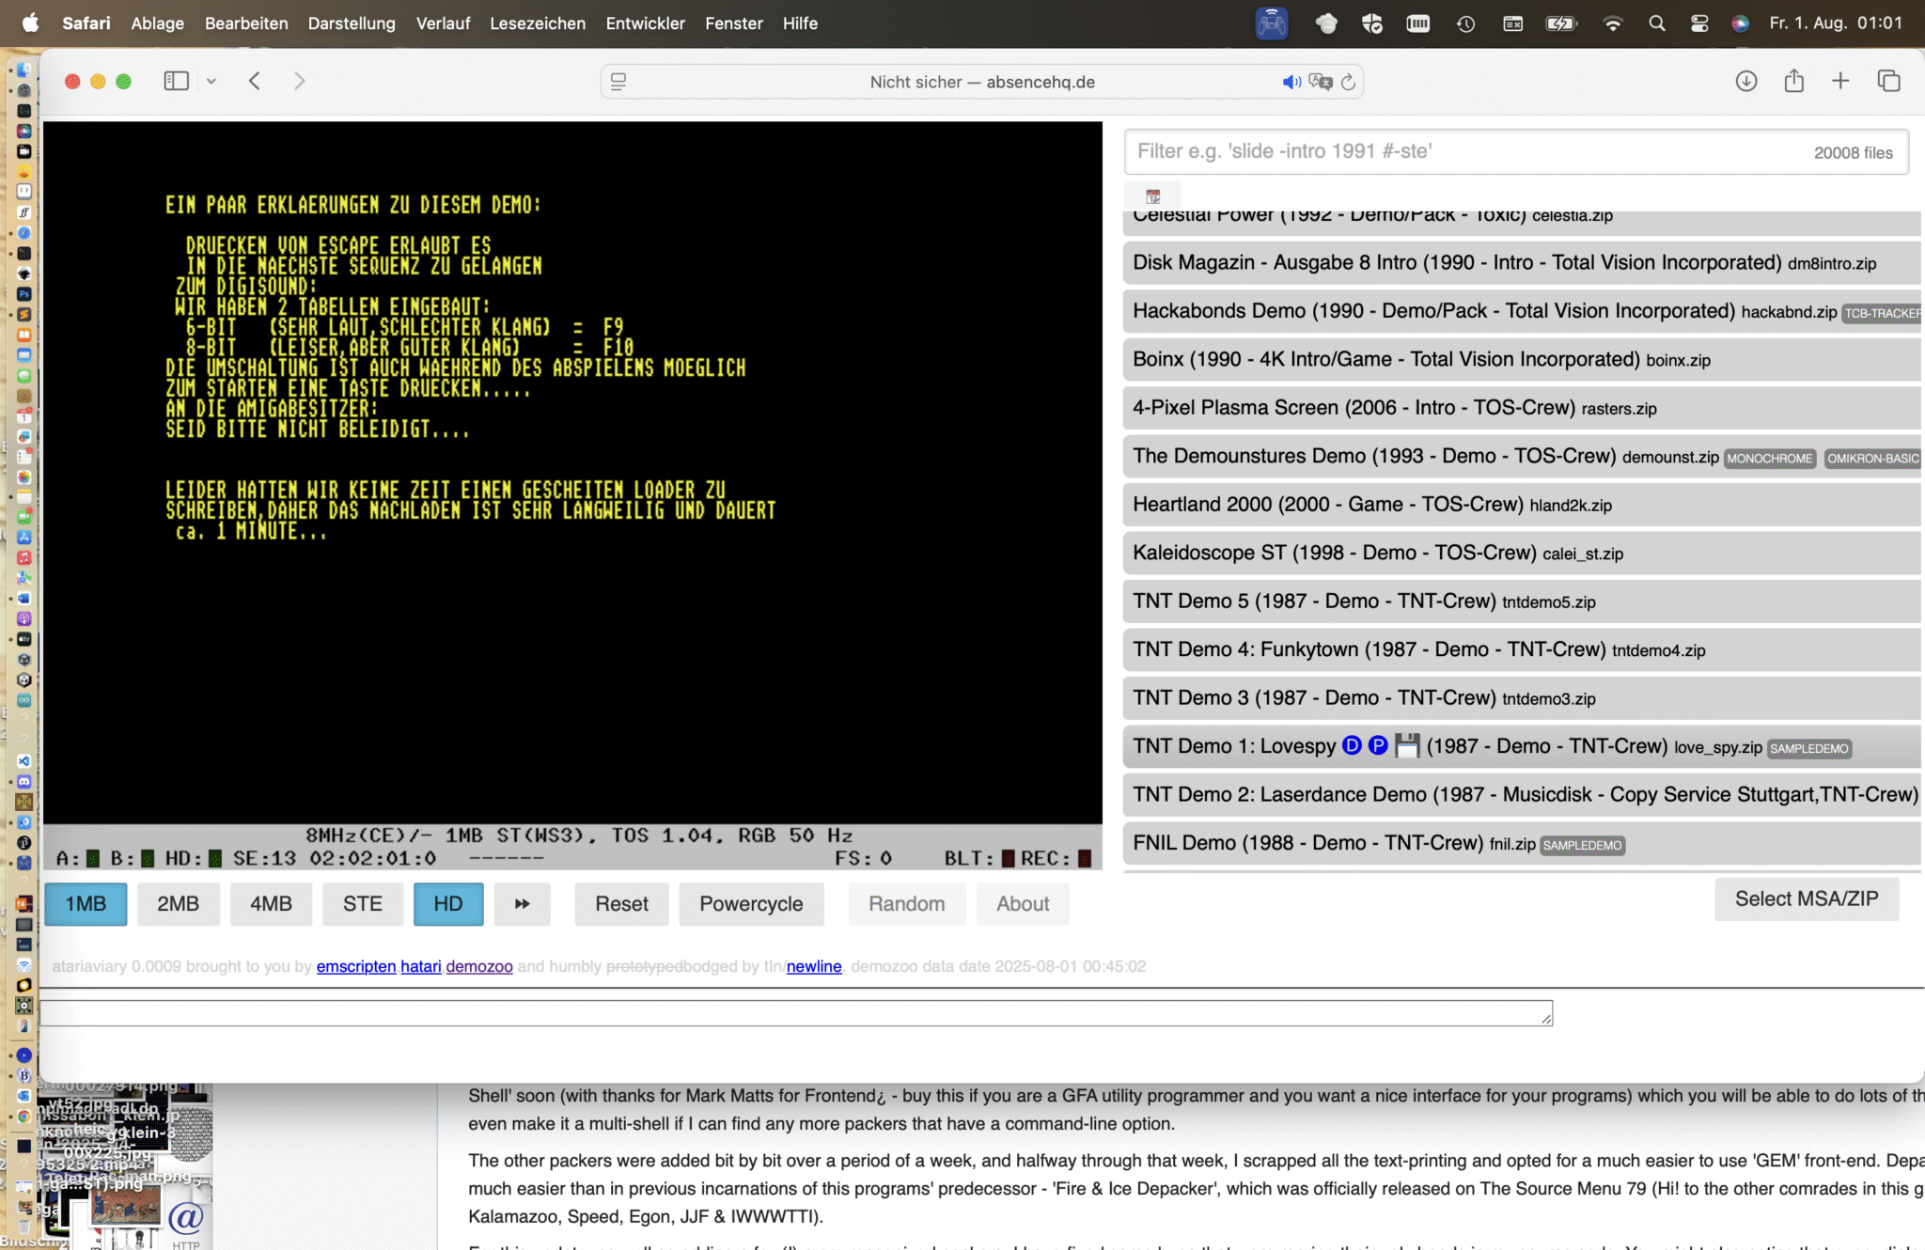The height and width of the screenshot is (1250, 1925).
Task: Show tab overview icon
Action: 1888,81
